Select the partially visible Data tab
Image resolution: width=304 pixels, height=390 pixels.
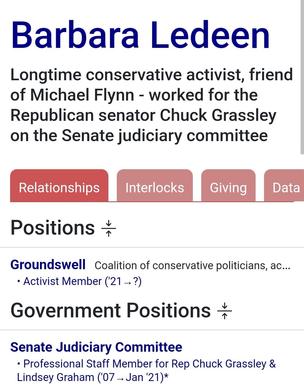point(285,188)
